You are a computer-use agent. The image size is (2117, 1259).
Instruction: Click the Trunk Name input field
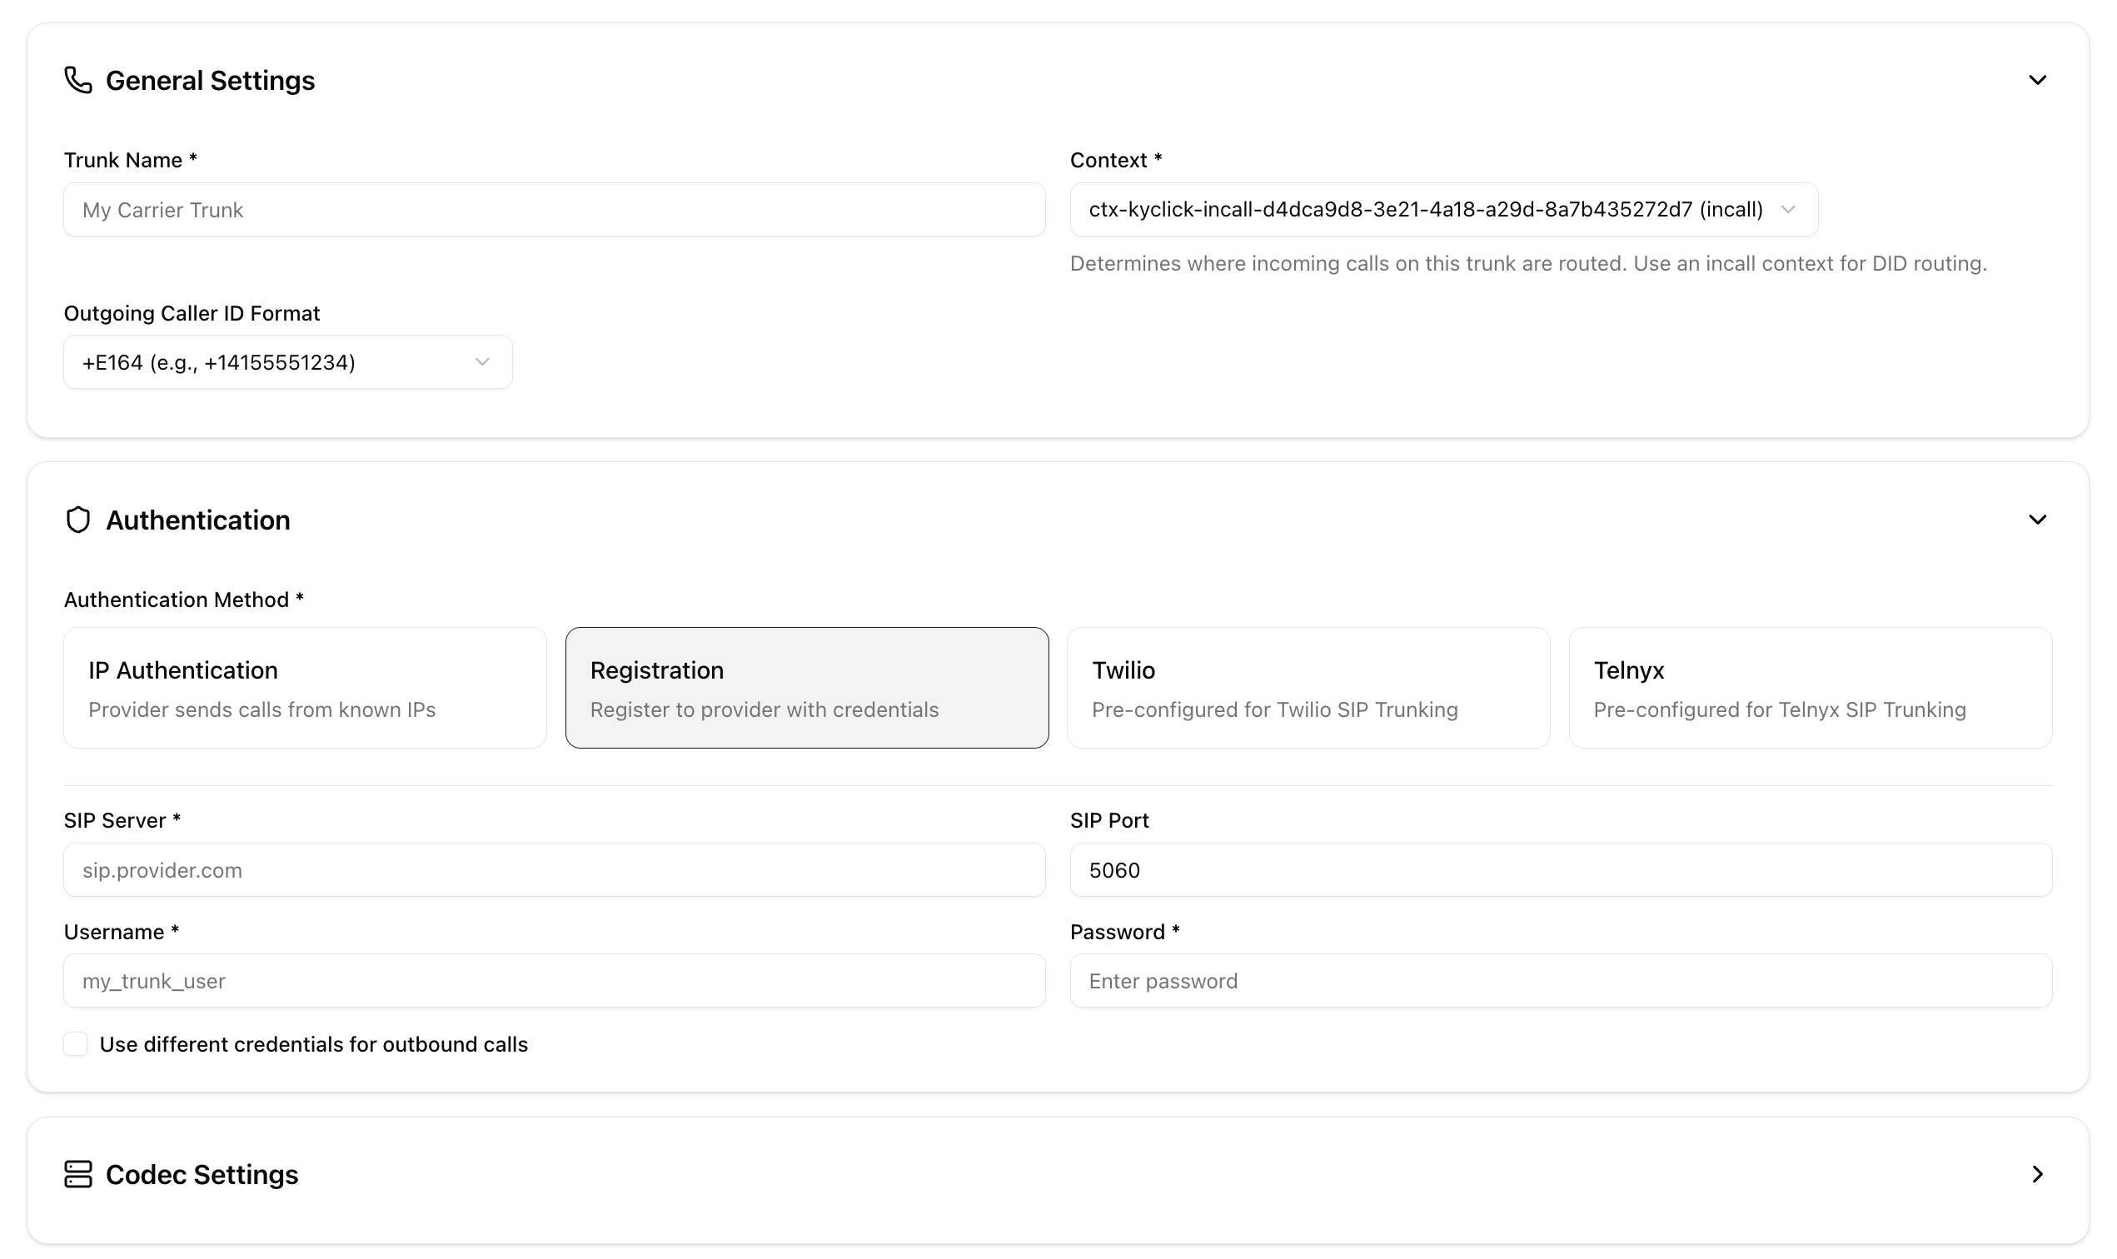point(553,210)
